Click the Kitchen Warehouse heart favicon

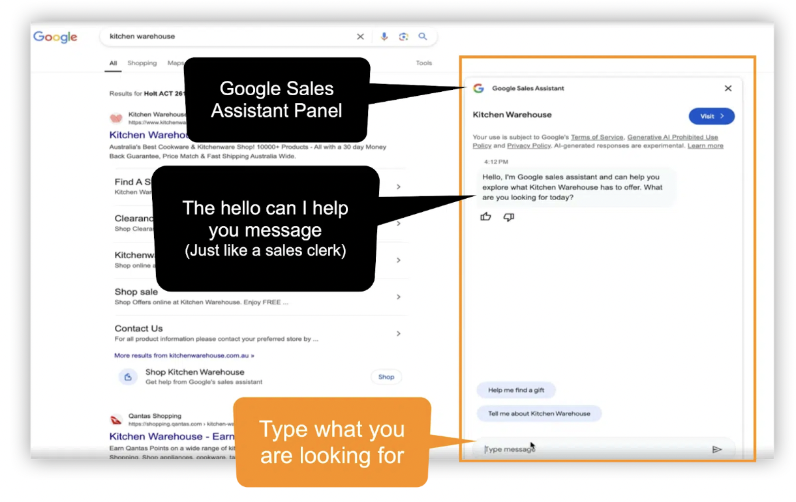click(116, 118)
